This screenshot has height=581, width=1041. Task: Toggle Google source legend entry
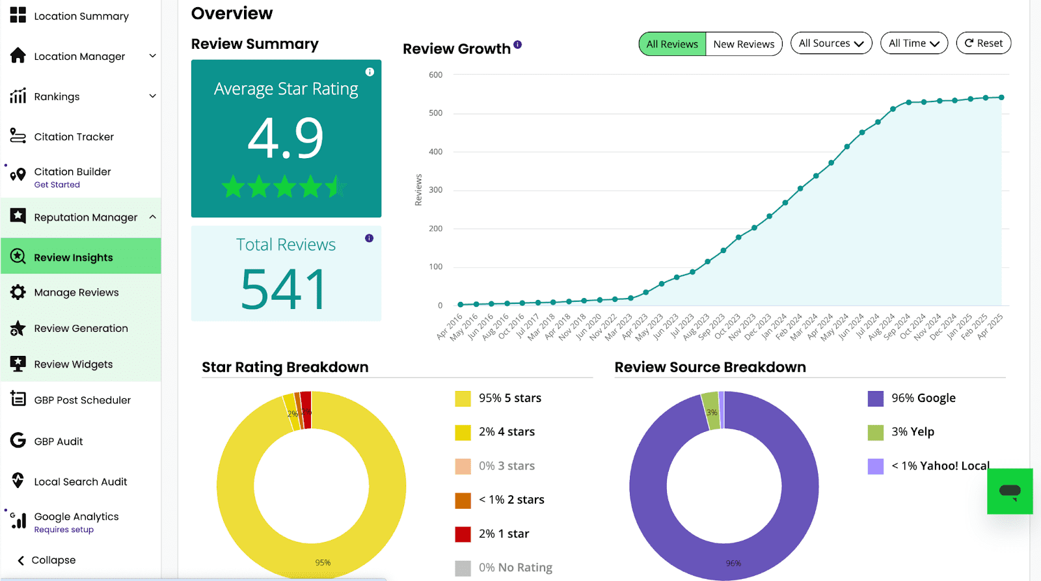[x=912, y=398]
